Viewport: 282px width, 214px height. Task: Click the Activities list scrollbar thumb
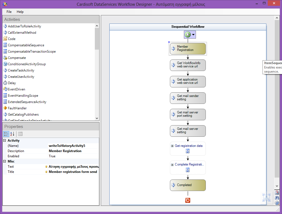pyautogui.click(x=97, y=39)
